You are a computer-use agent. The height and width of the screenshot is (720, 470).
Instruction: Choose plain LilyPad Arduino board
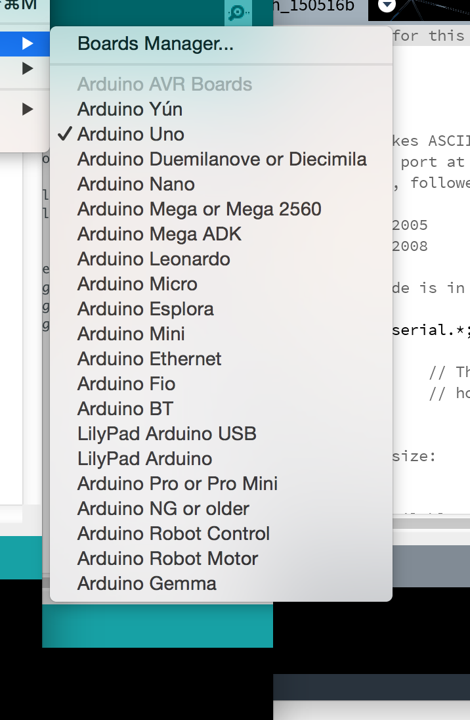click(x=221, y=459)
